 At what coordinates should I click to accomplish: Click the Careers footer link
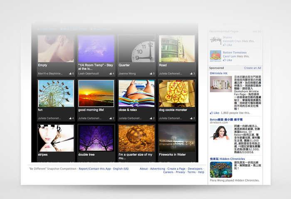click(168, 172)
